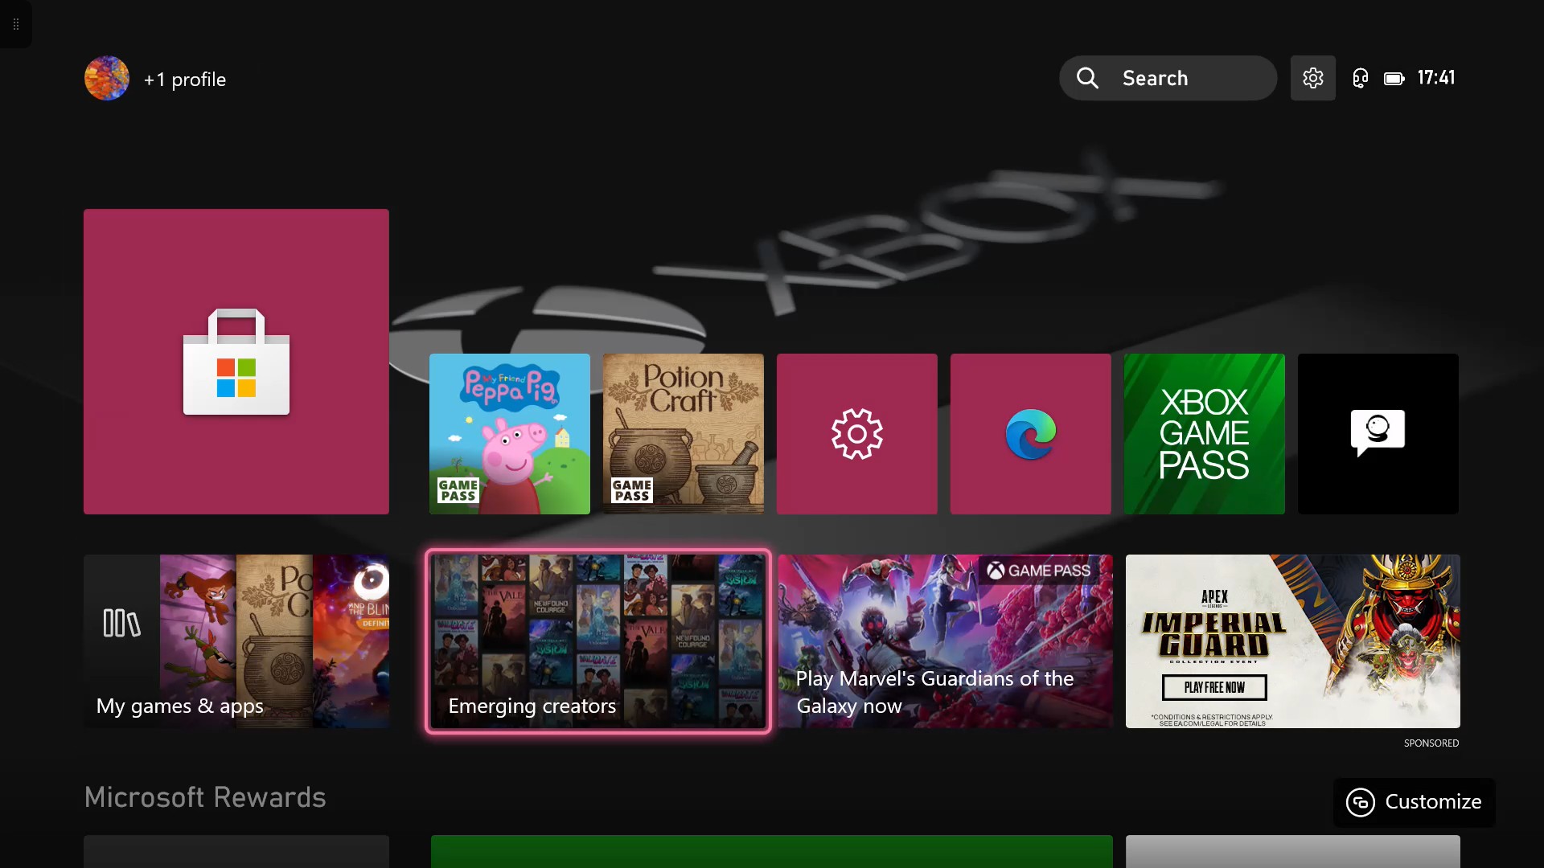Click the library books icon

pos(121,623)
